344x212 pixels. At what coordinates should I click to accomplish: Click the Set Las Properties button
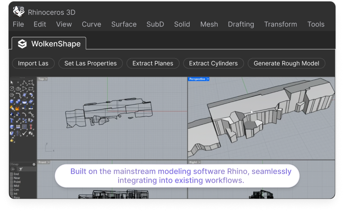[x=90, y=63]
